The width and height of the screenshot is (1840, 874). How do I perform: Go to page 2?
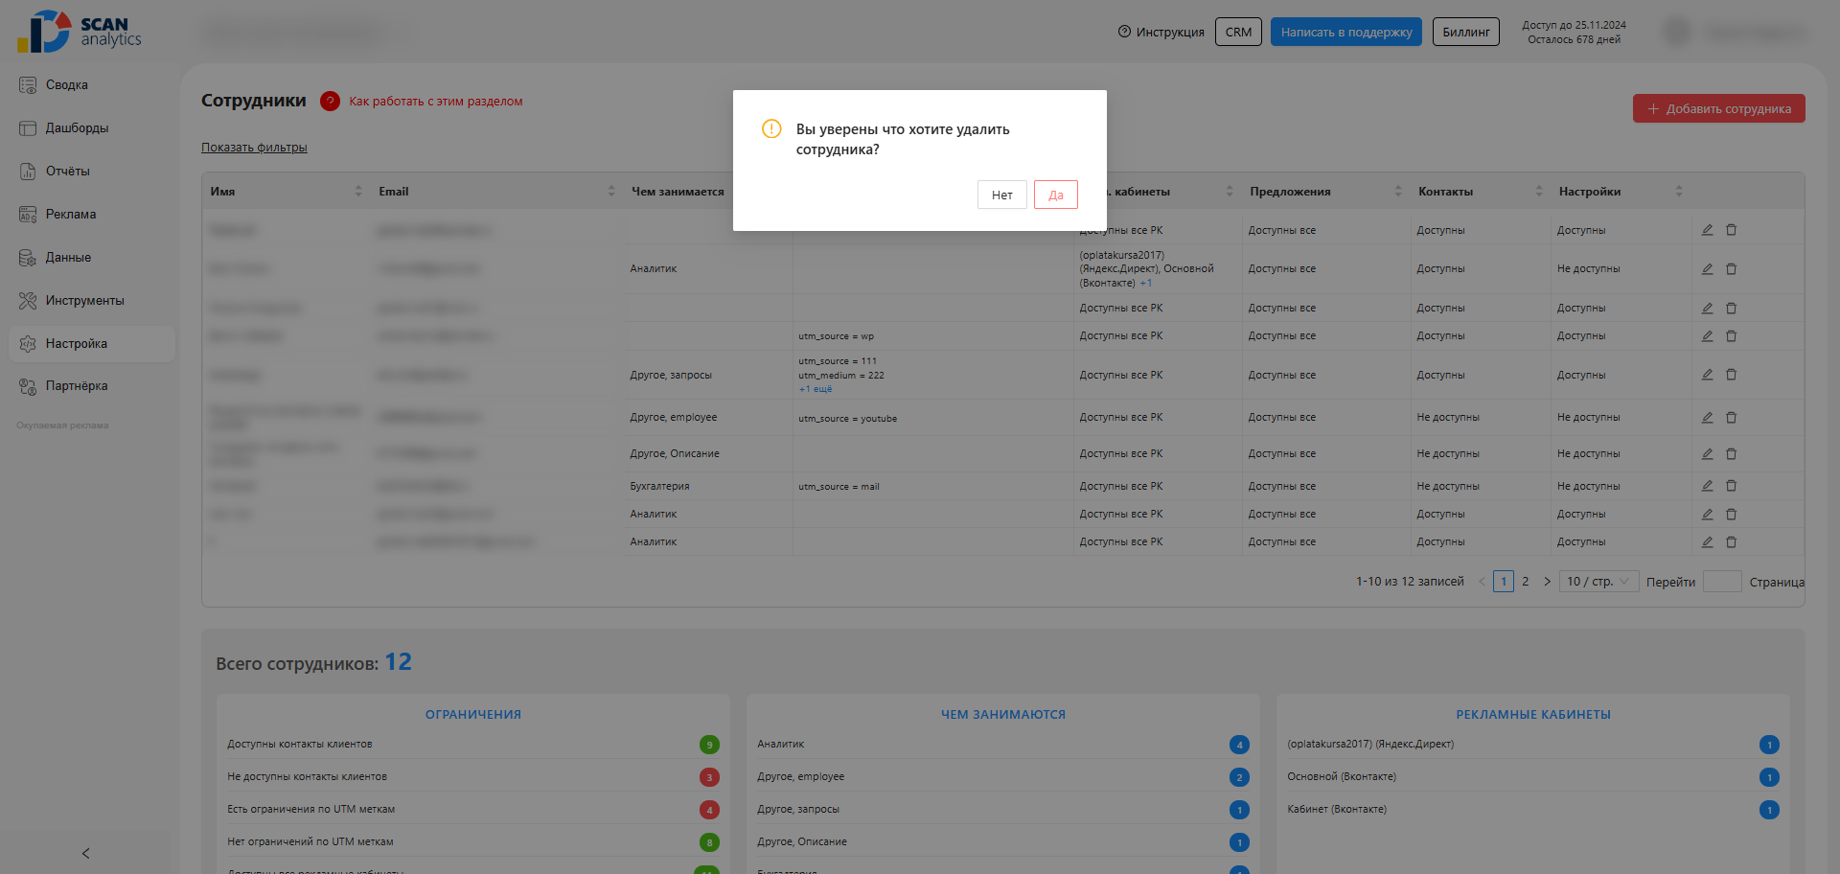tap(1526, 582)
